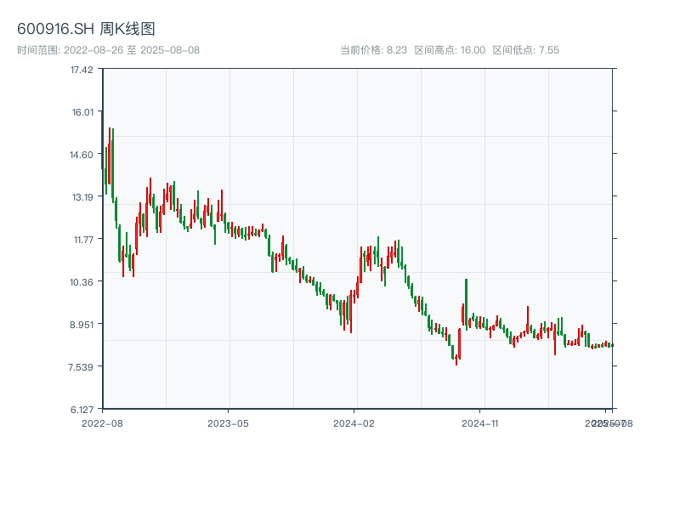The image size is (680, 510).
Task: Click the 2022-08 x-axis date label
Action: point(102,422)
